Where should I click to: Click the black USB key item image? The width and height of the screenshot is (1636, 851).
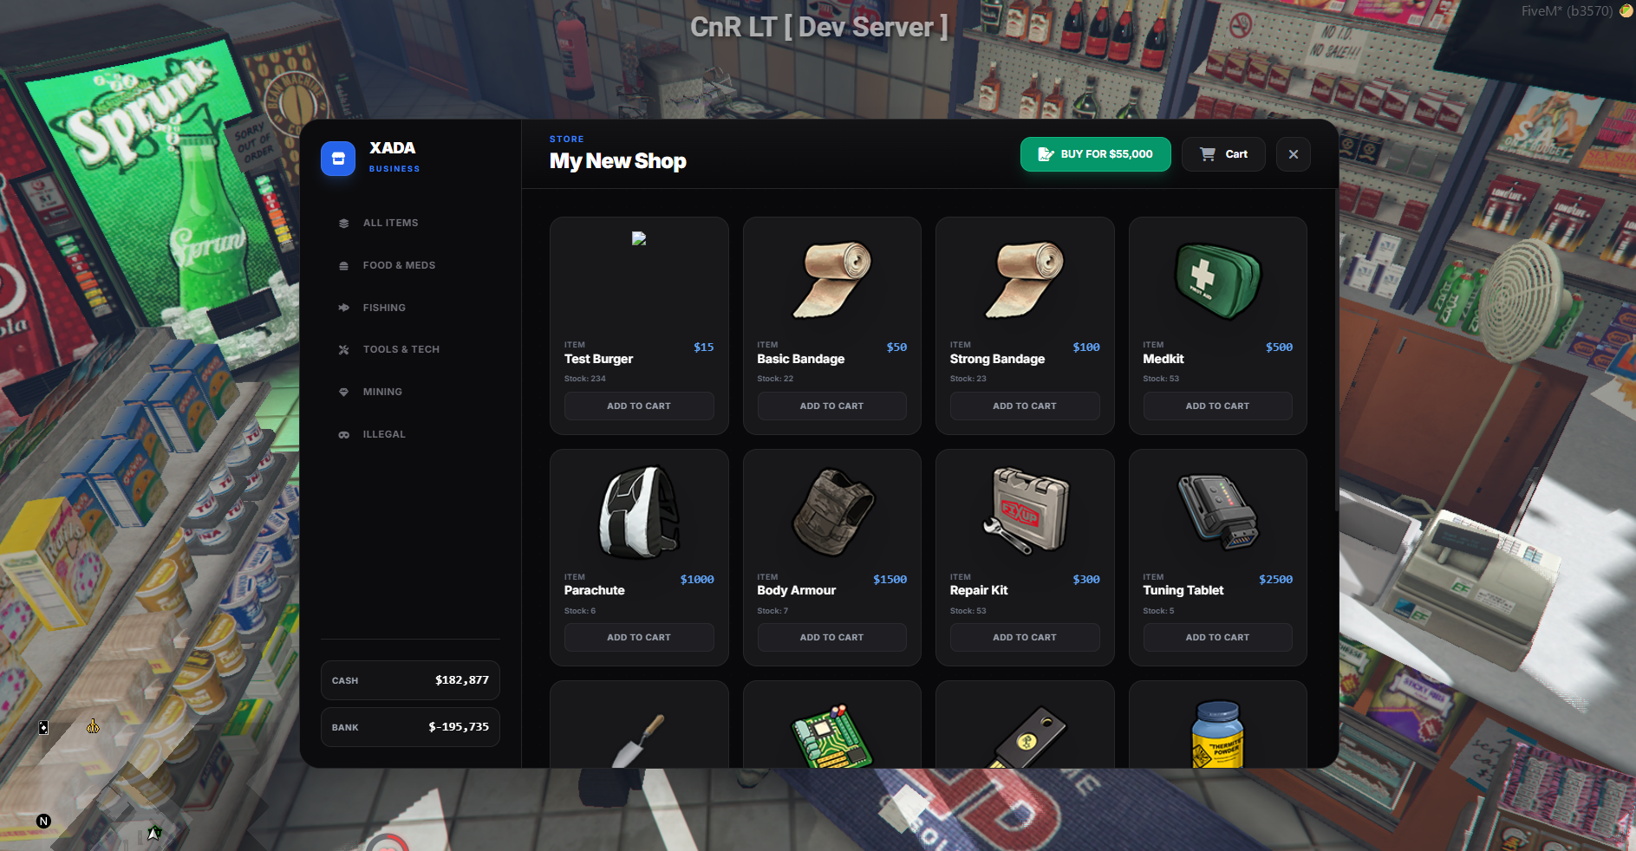pos(1028,737)
